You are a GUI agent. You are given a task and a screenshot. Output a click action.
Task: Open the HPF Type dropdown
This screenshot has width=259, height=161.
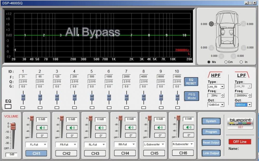click(x=222, y=87)
